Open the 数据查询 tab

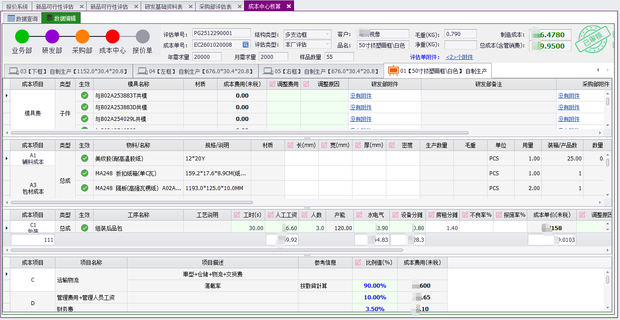[x=23, y=18]
